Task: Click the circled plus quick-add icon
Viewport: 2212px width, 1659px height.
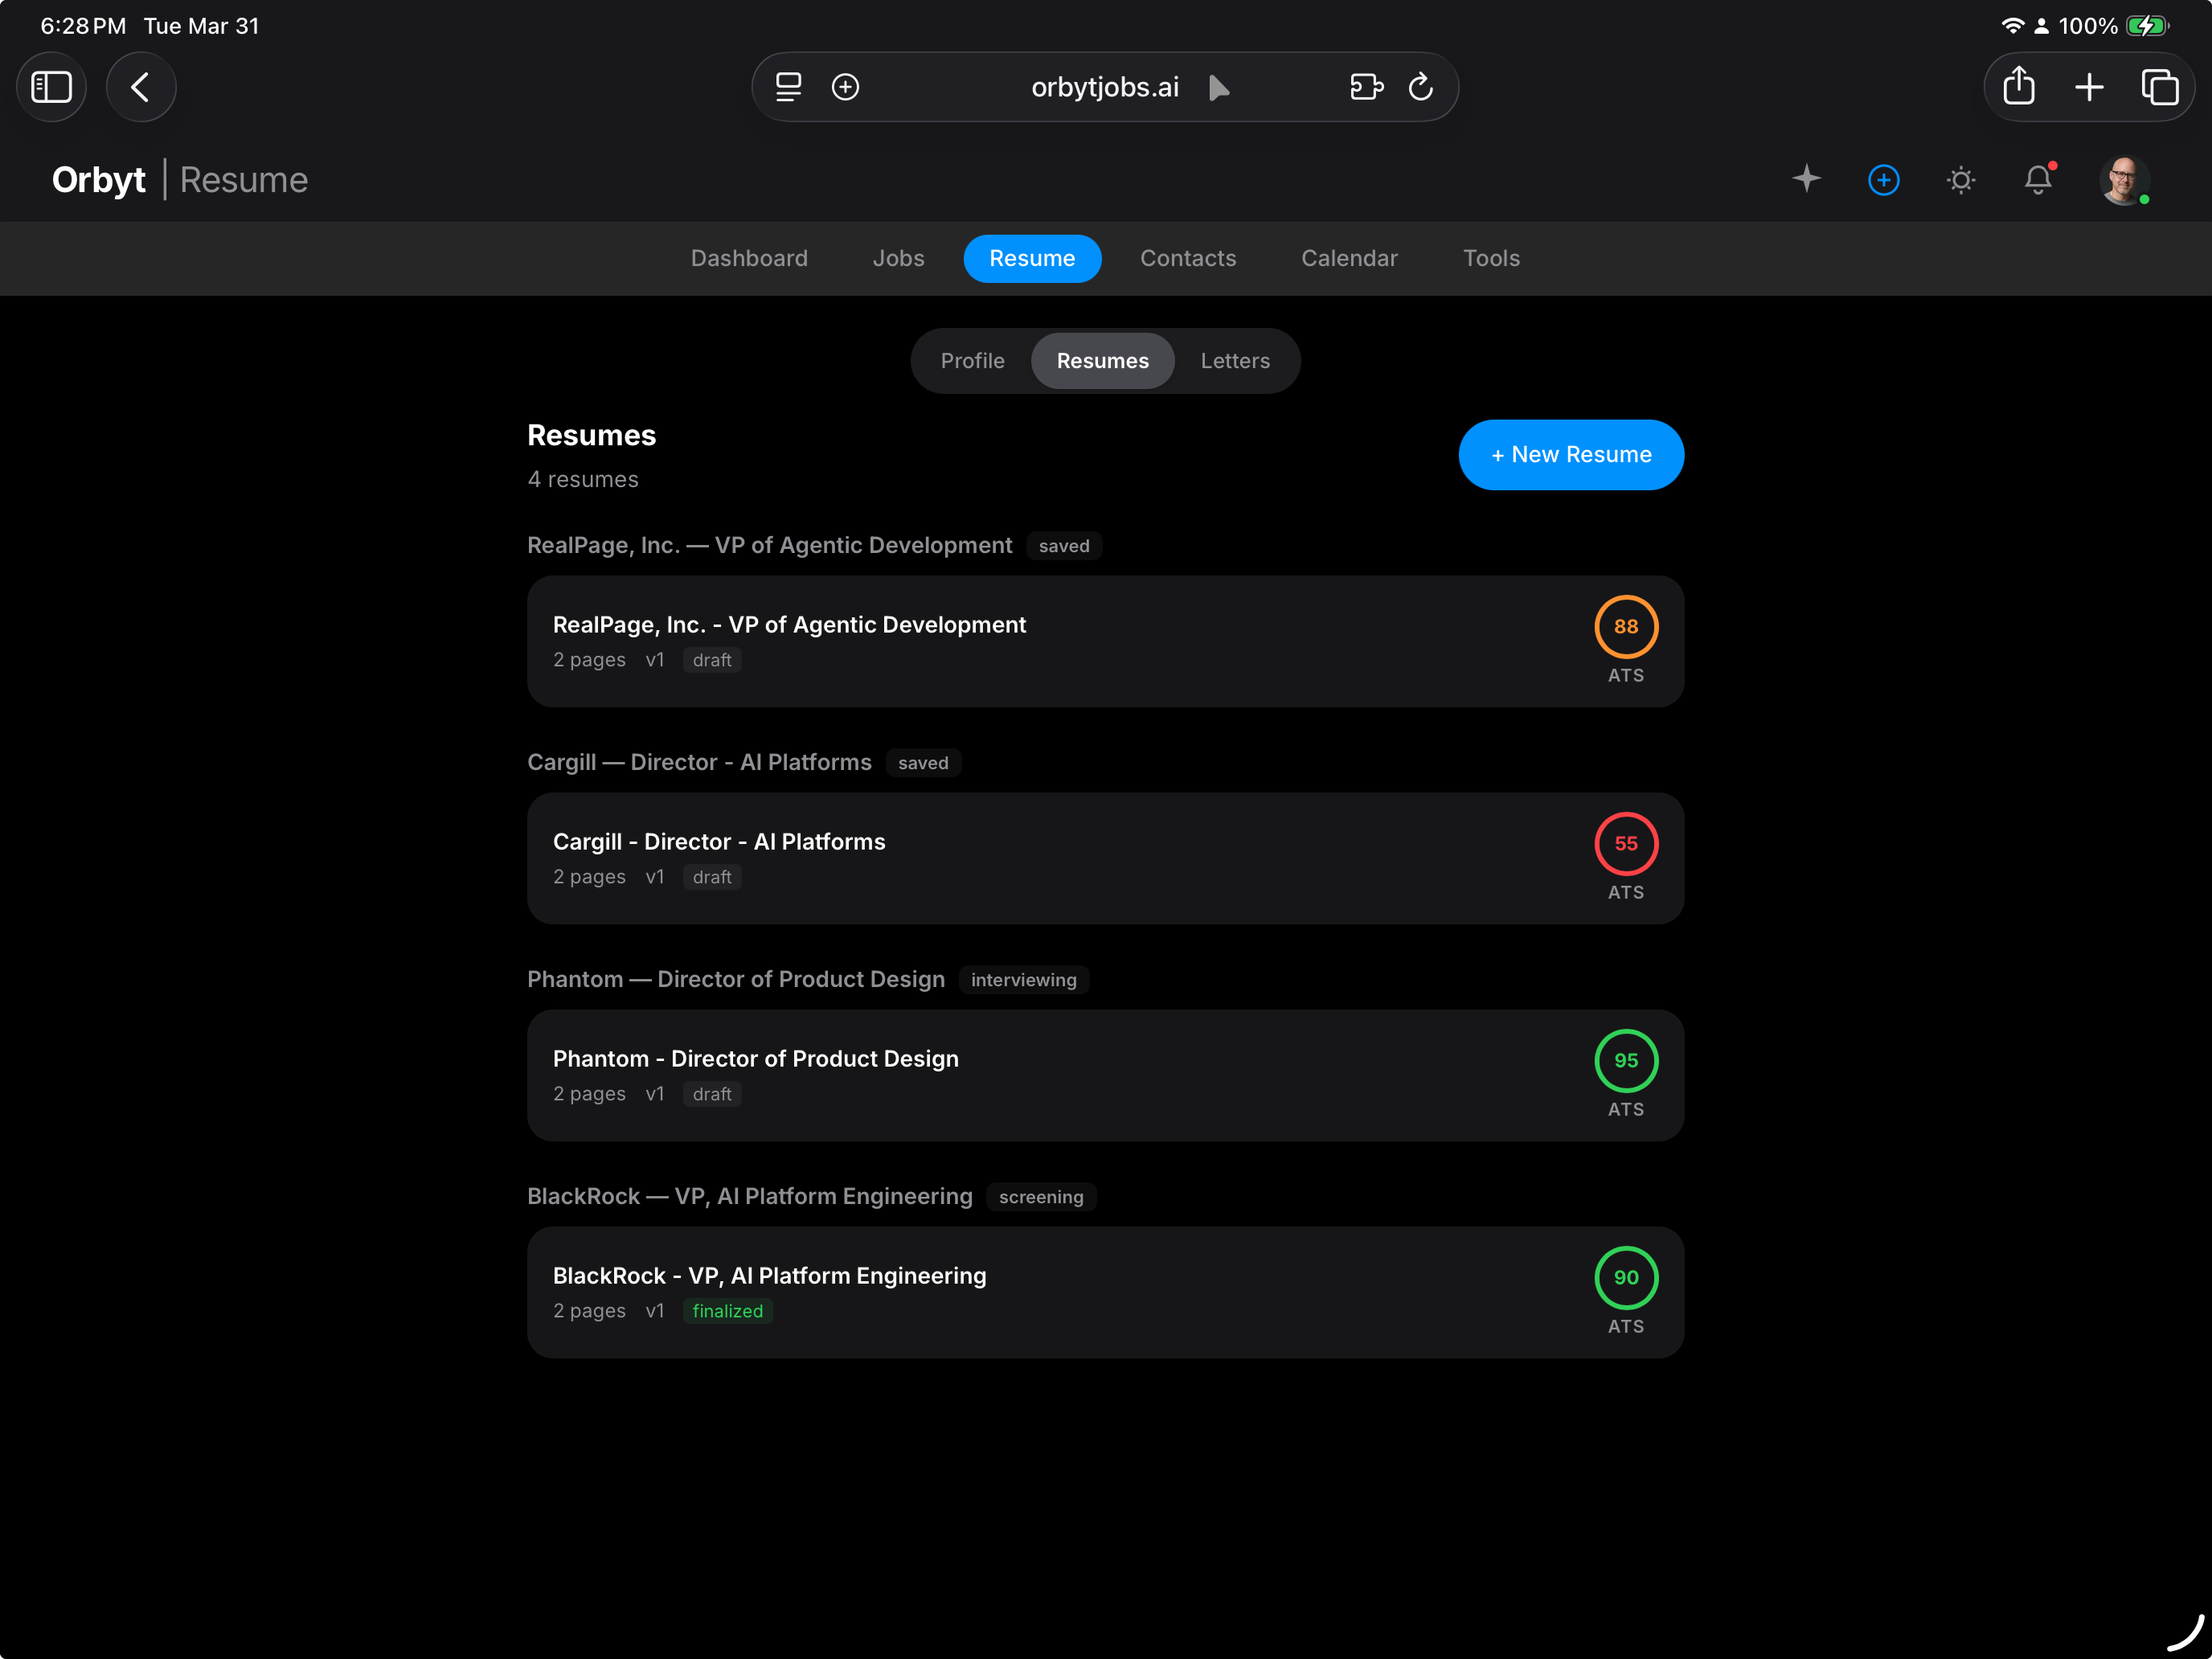Action: pyautogui.click(x=1884, y=180)
